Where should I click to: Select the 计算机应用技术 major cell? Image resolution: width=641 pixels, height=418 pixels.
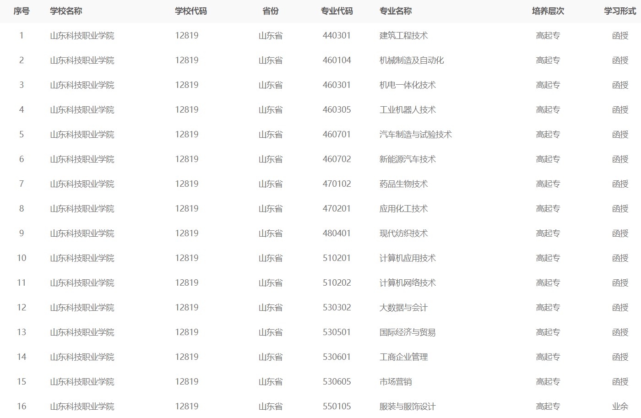coord(407,258)
